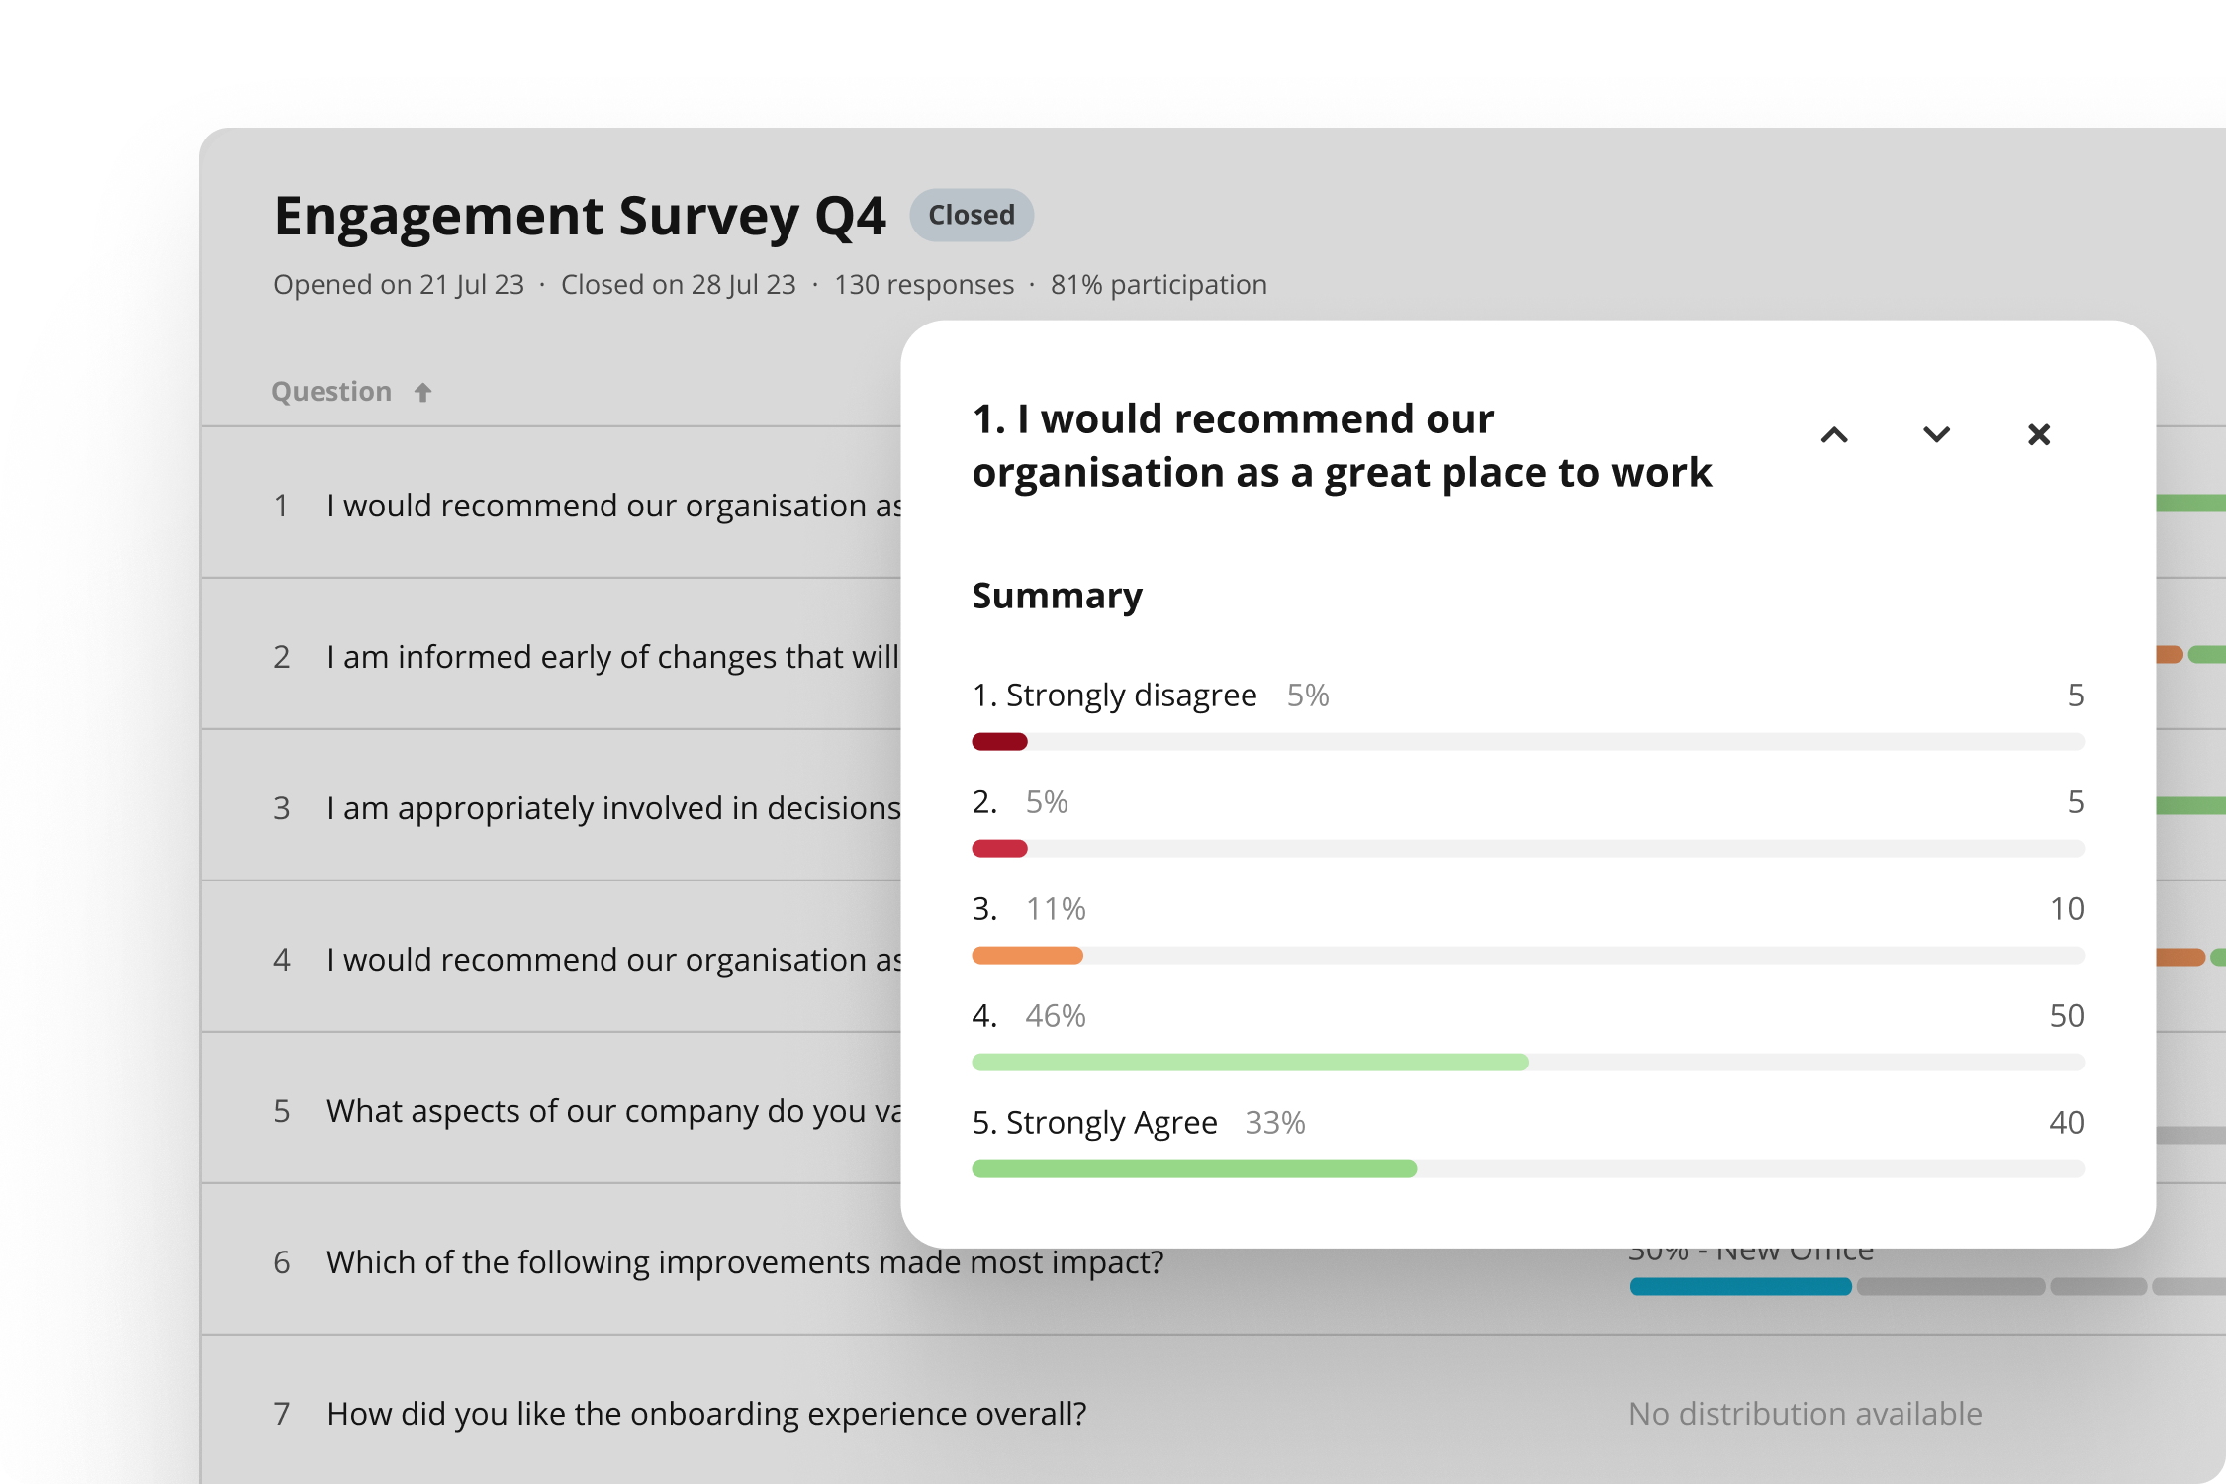The image size is (2226, 1484).
Task: Click the 81% participation rate label
Action: (x=1159, y=283)
